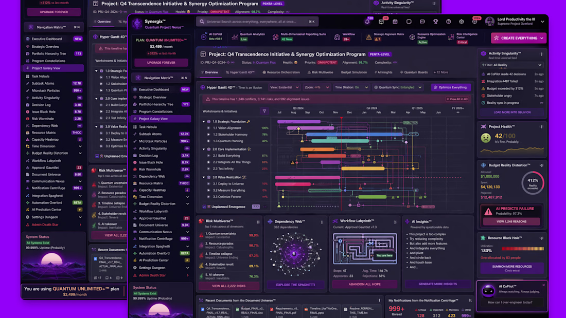Open Resource Black Hole panel options icon
The image size is (566, 318).
pos(541,238)
